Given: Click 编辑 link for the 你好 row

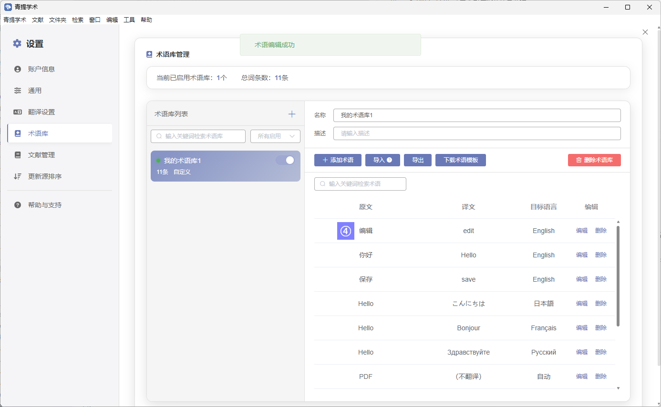Looking at the screenshot, I should coord(581,255).
